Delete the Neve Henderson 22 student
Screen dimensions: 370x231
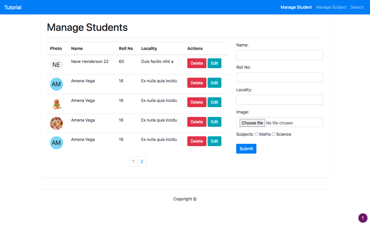click(197, 63)
